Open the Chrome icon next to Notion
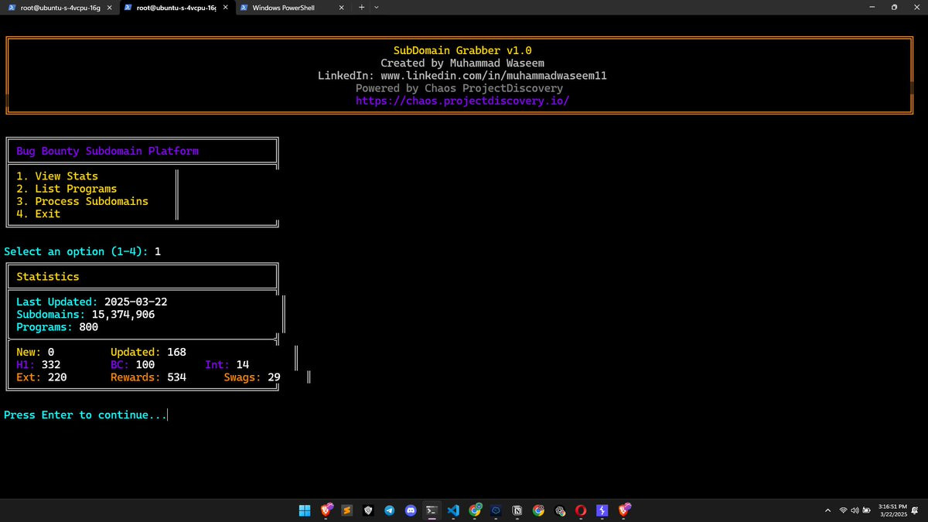This screenshot has width=928, height=522. click(x=538, y=510)
